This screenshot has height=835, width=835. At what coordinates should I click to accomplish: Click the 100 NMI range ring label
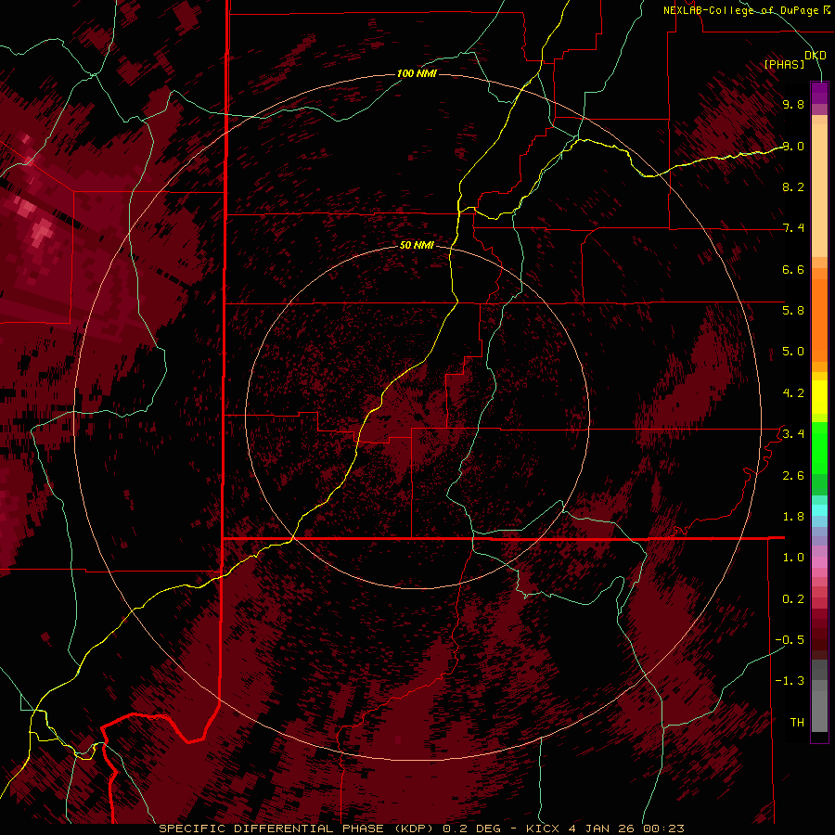point(417,73)
